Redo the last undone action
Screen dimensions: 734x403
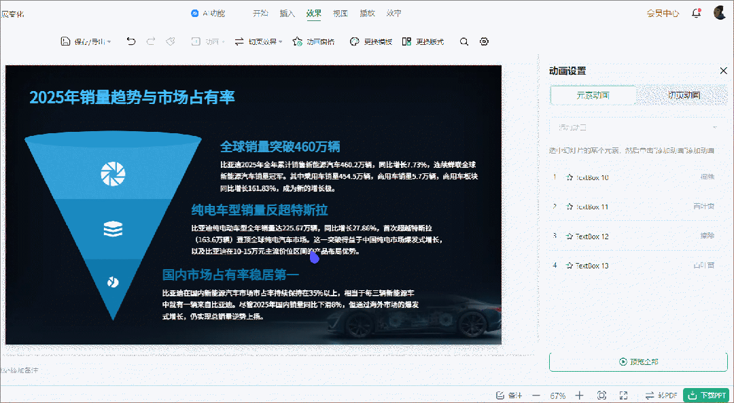151,41
